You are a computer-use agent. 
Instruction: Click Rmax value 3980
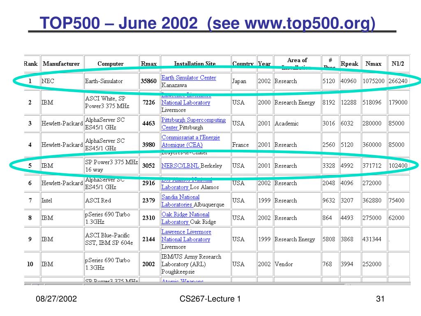click(149, 145)
